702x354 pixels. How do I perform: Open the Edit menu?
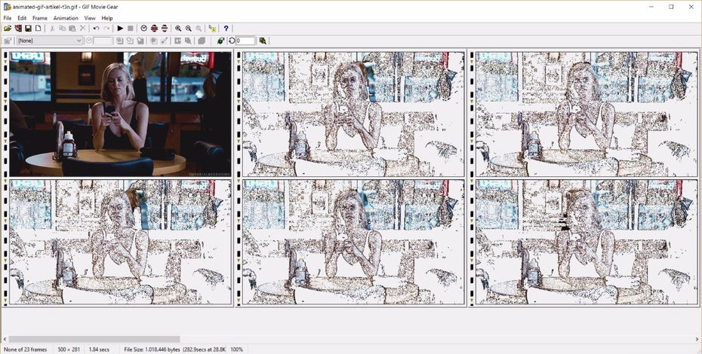(x=22, y=18)
